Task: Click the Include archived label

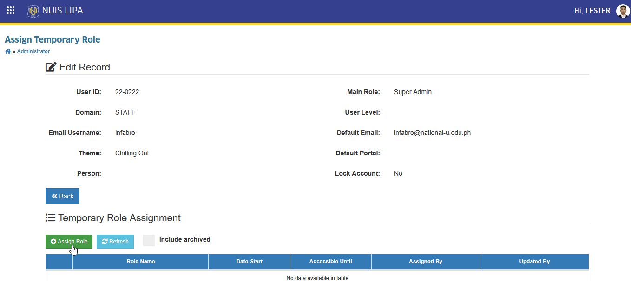Action: point(185,240)
